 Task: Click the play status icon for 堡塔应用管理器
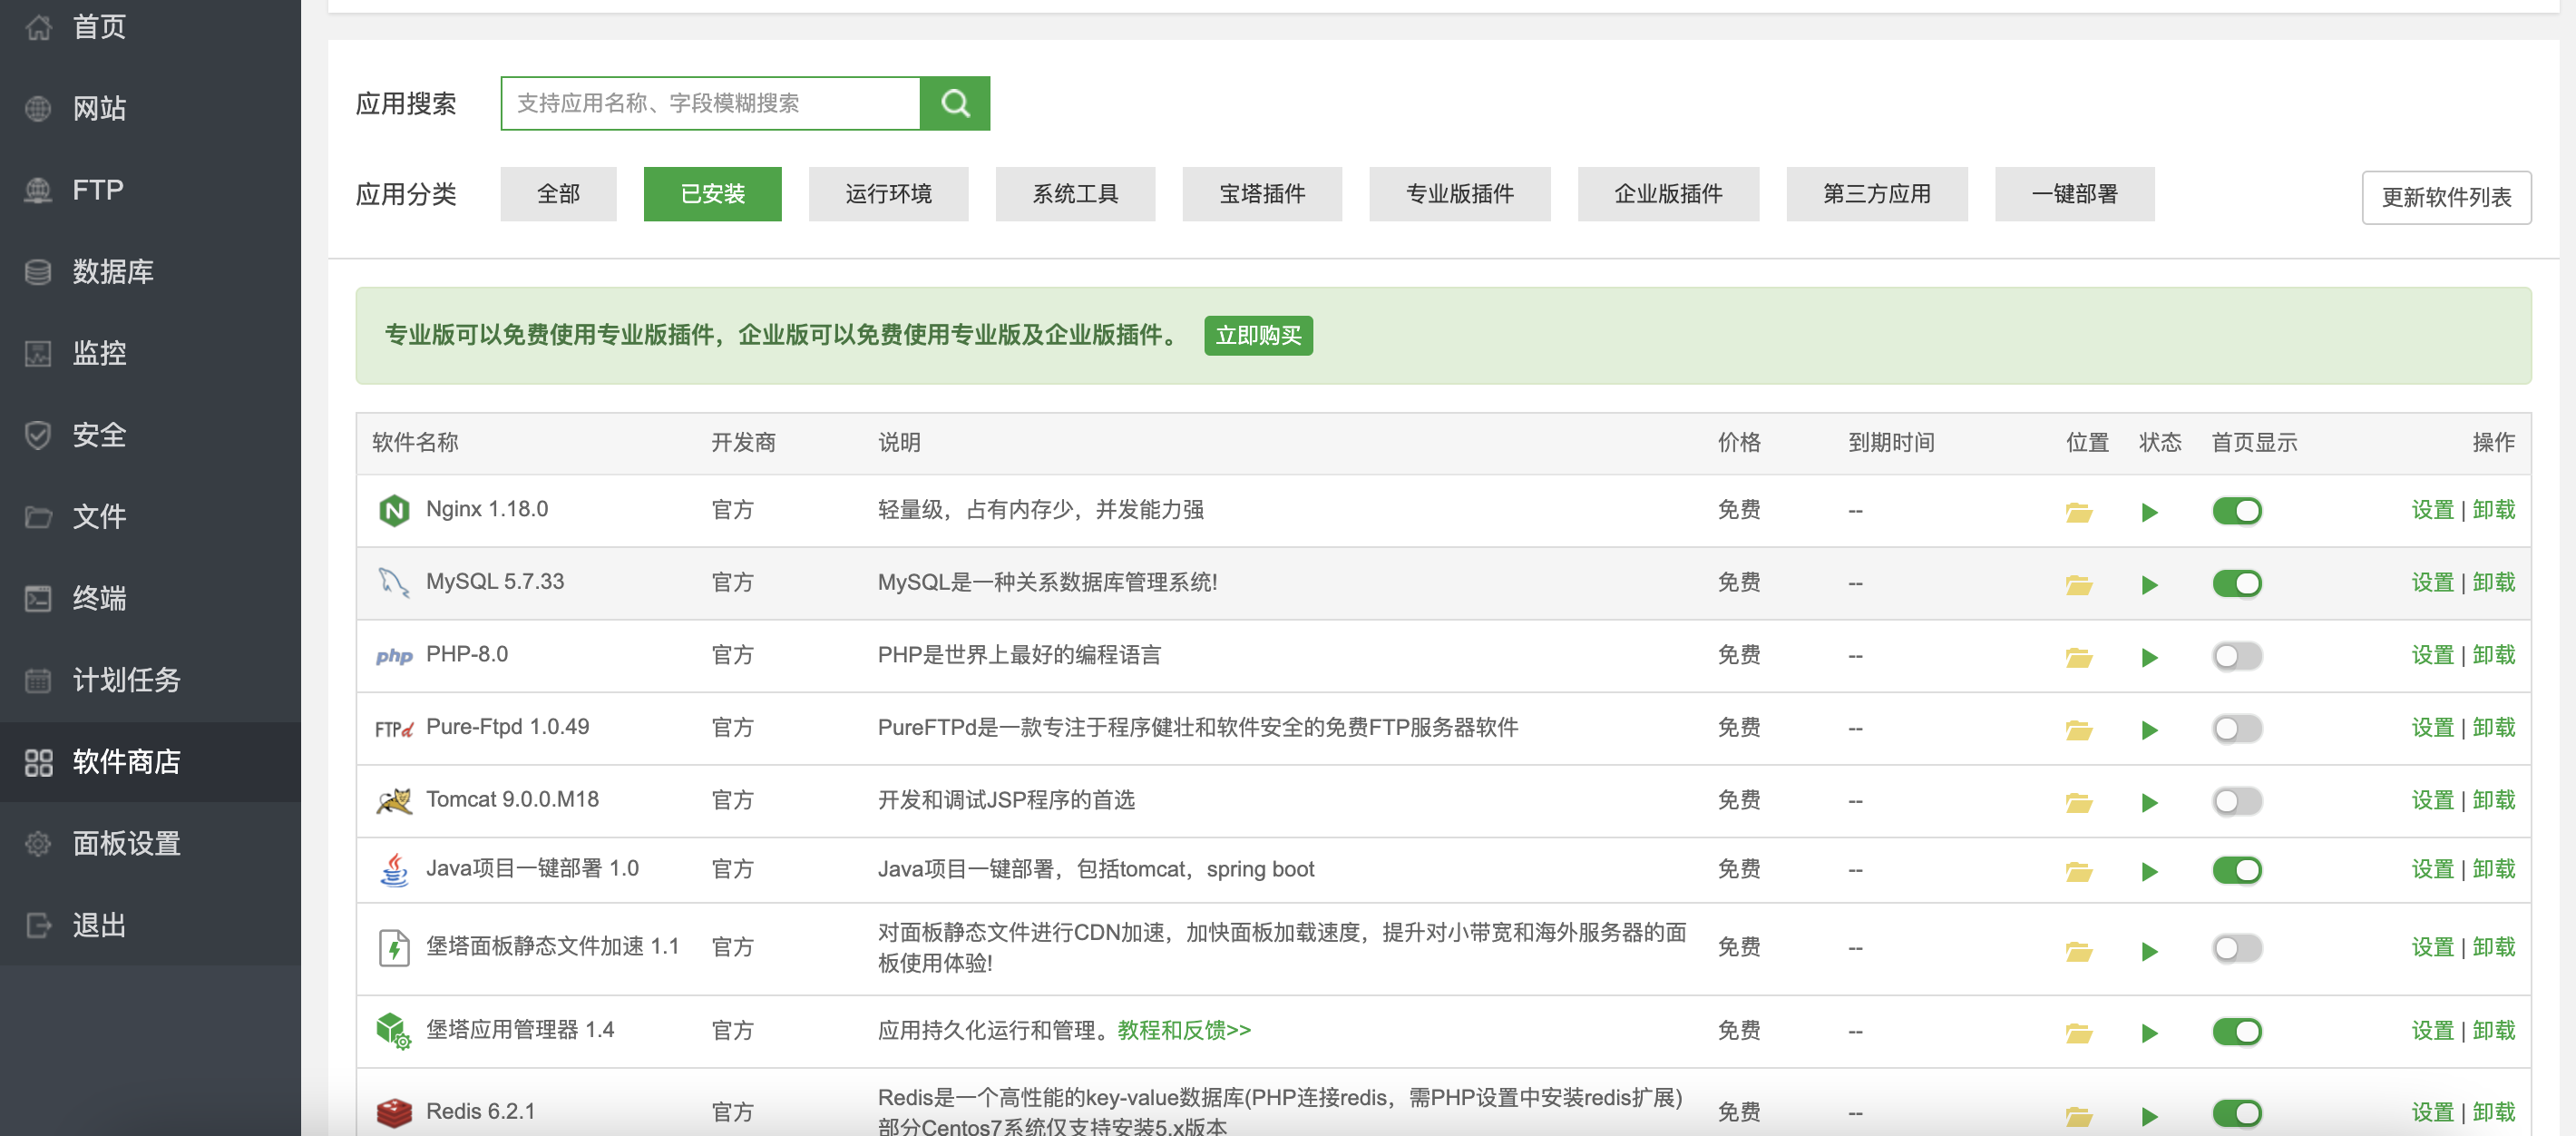click(x=2149, y=1032)
